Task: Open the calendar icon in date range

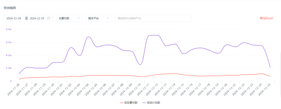Action: [49, 18]
